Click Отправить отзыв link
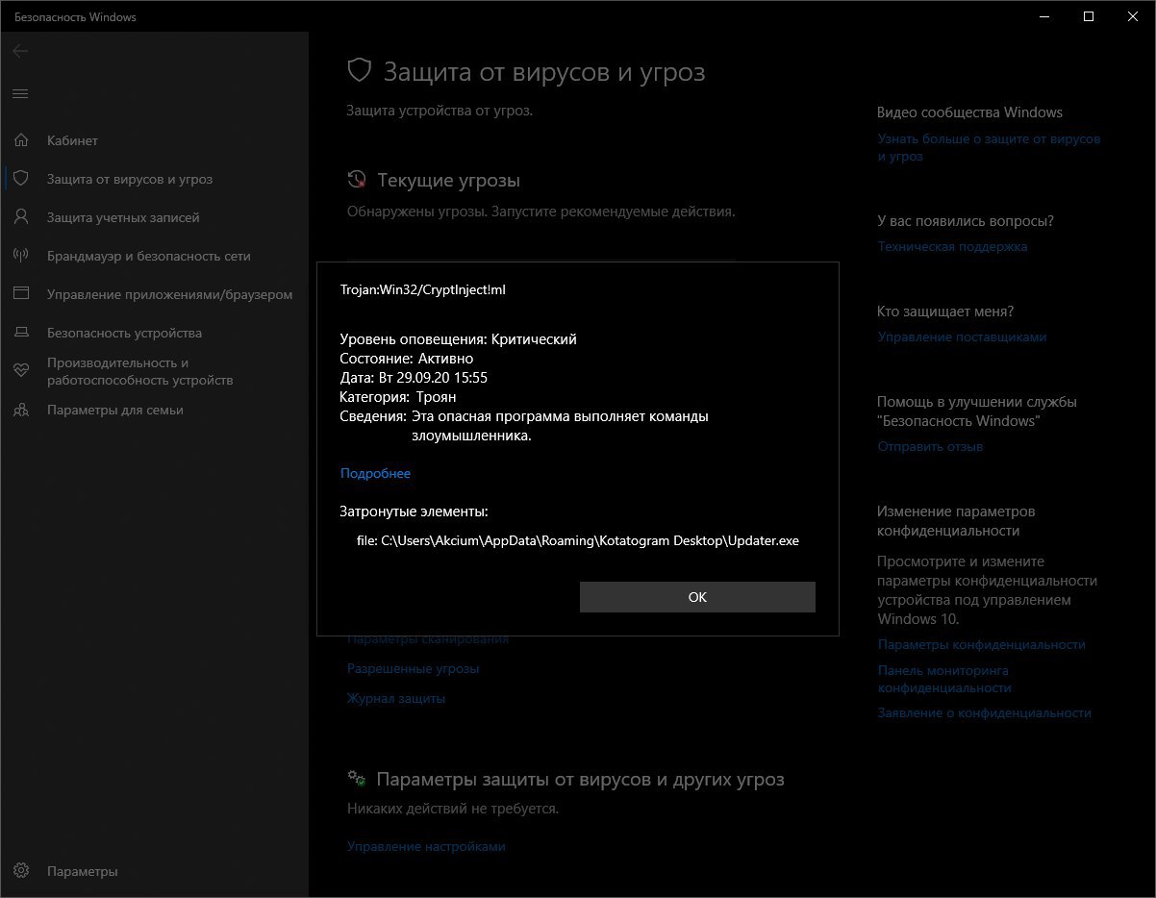Image resolution: width=1156 pixels, height=898 pixels. point(930,446)
